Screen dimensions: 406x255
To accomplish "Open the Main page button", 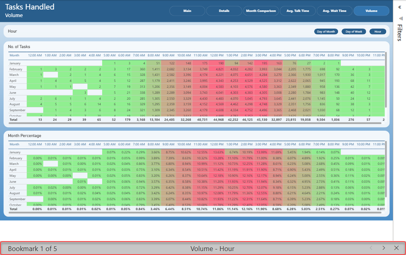I will tap(187, 11).
